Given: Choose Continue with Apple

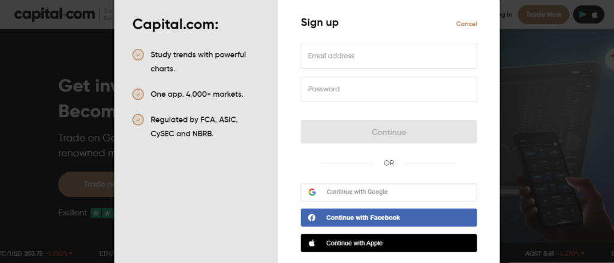Looking at the screenshot, I should [389, 243].
